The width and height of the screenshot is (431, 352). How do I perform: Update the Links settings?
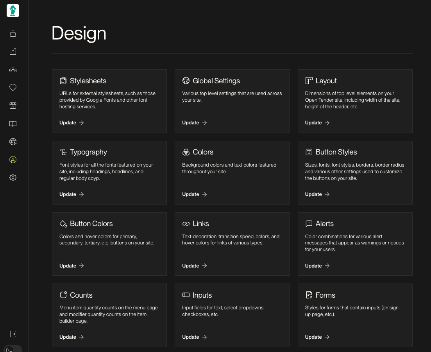(x=194, y=266)
